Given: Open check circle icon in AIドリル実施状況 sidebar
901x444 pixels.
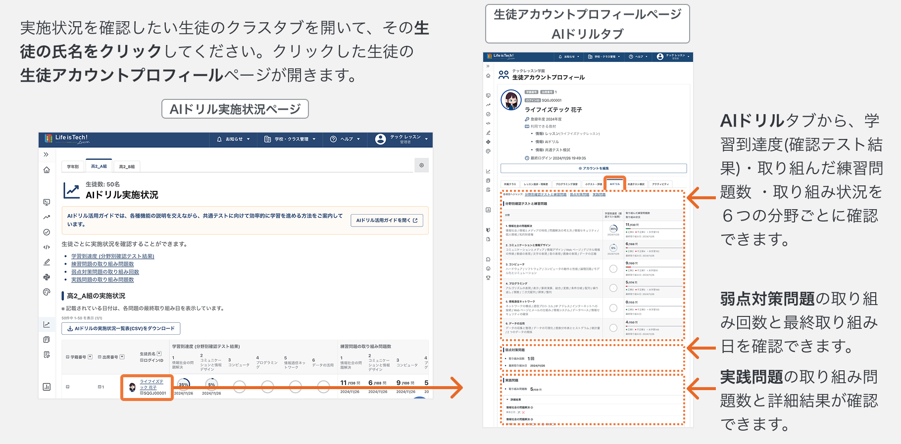Looking at the screenshot, I should click(47, 232).
